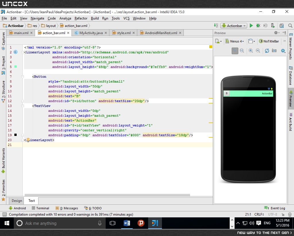
Task: Collapse LinearLayout tag fold marker on line 2
Action: (x=22, y=52)
